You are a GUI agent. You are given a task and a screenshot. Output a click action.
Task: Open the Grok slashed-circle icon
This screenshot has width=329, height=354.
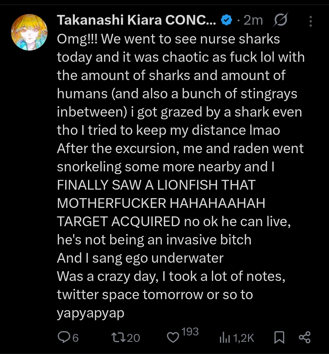pos(281,21)
